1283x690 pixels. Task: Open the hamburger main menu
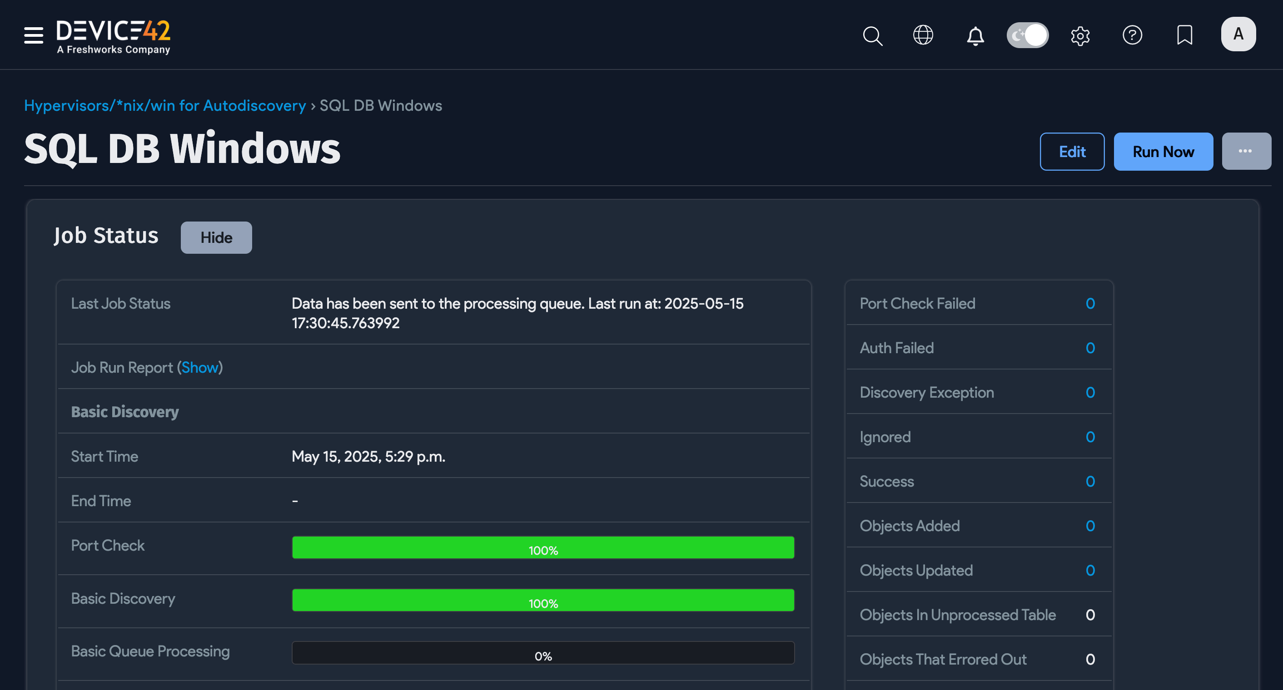point(33,35)
